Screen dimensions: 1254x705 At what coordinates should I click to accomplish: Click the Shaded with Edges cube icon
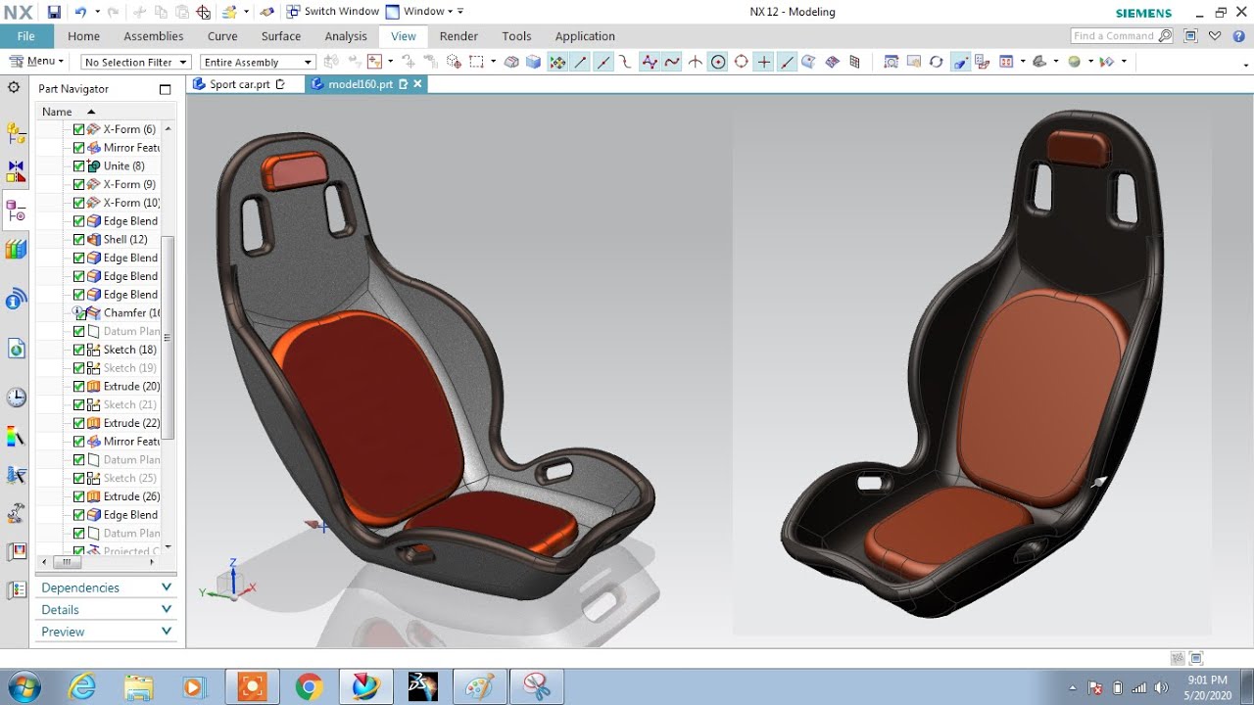(533, 62)
